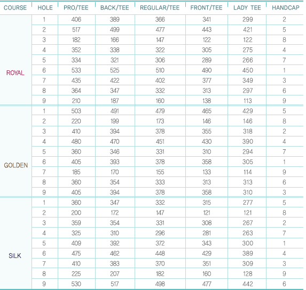The height and width of the screenshot is (290, 306).
Task: Click Golden hole 4 Front/Tee value 430
Action: pyautogui.click(x=207, y=141)
